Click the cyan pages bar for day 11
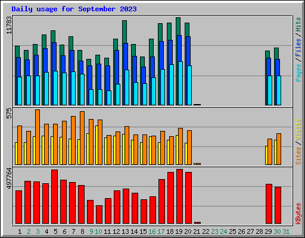This screenshot has width=305, height=238. point(109,98)
